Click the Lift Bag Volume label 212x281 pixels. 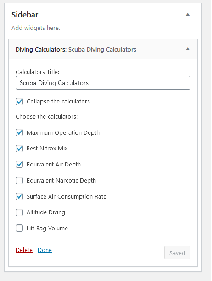pyautogui.click(x=47, y=228)
